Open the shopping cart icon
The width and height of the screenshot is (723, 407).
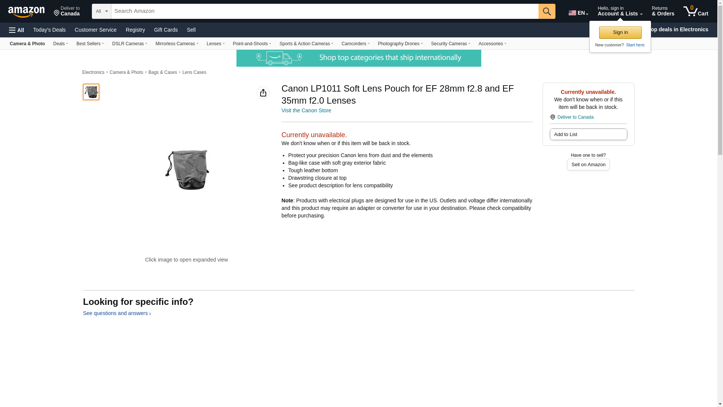696,11
